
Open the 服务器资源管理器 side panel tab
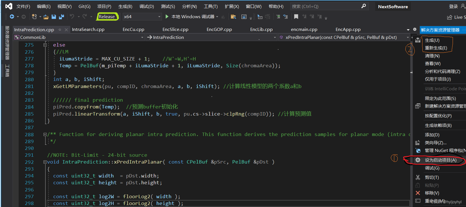tap(7, 43)
